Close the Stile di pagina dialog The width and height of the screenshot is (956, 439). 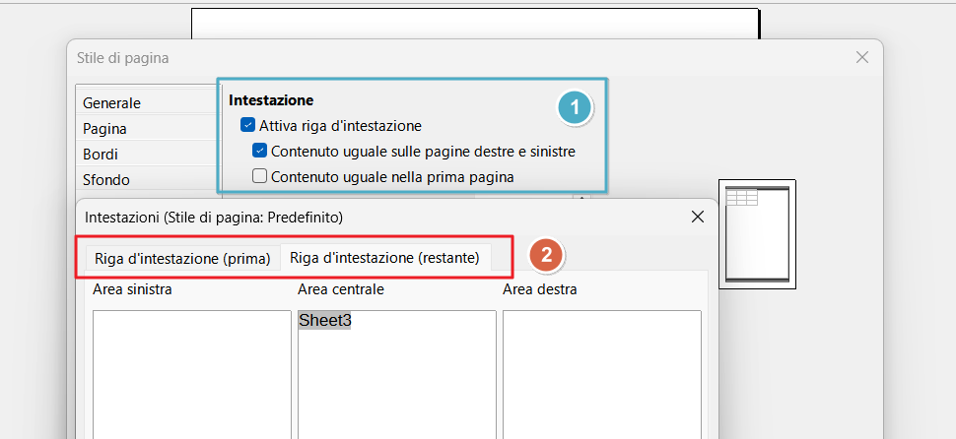[x=862, y=58]
